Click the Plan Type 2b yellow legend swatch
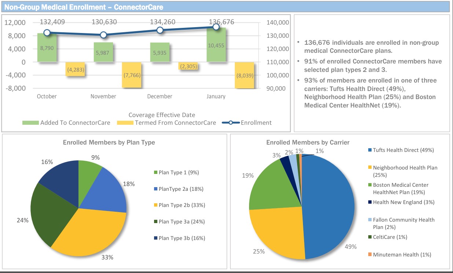The height and width of the screenshot is (273, 453). point(156,205)
